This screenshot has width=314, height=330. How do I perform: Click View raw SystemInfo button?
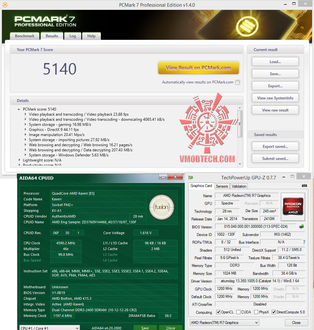coord(275,98)
